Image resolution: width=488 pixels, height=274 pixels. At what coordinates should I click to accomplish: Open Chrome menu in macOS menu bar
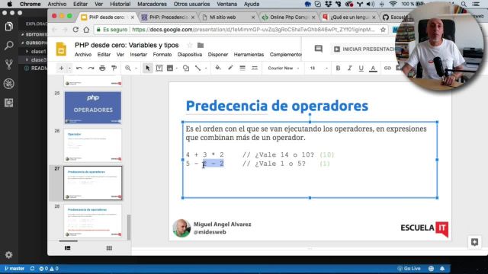(x=30, y=4)
